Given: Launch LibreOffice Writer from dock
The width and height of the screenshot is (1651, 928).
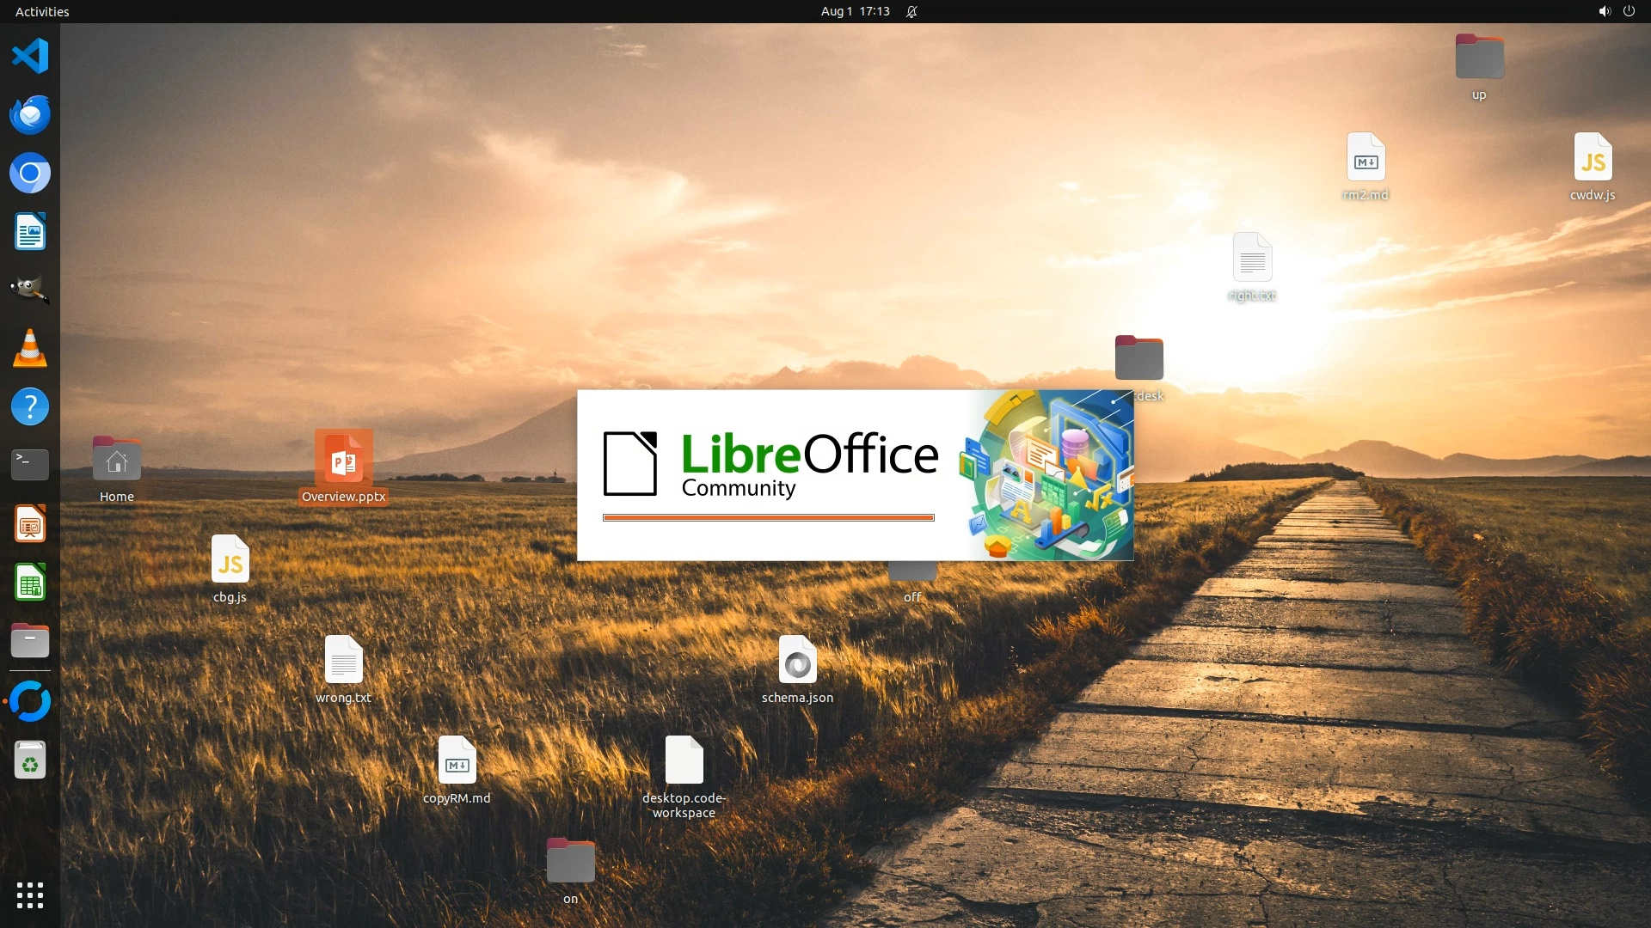Looking at the screenshot, I should click(30, 232).
